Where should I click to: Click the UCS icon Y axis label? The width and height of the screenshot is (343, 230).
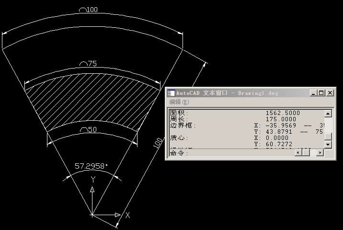[93, 180]
